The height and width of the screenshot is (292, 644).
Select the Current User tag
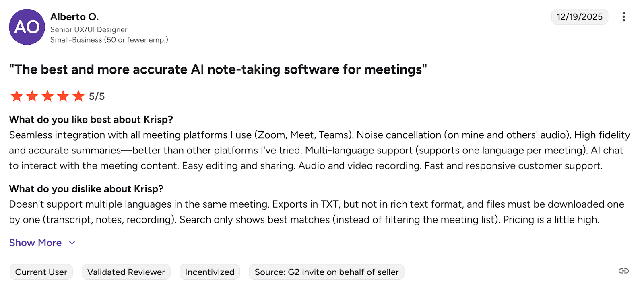click(x=41, y=272)
